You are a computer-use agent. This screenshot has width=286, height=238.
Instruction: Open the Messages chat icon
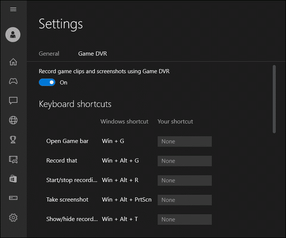coord(13,101)
